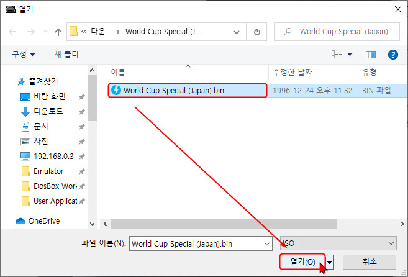408x277 pixels.
Task: Open the 구성 menu
Action: tap(23, 55)
